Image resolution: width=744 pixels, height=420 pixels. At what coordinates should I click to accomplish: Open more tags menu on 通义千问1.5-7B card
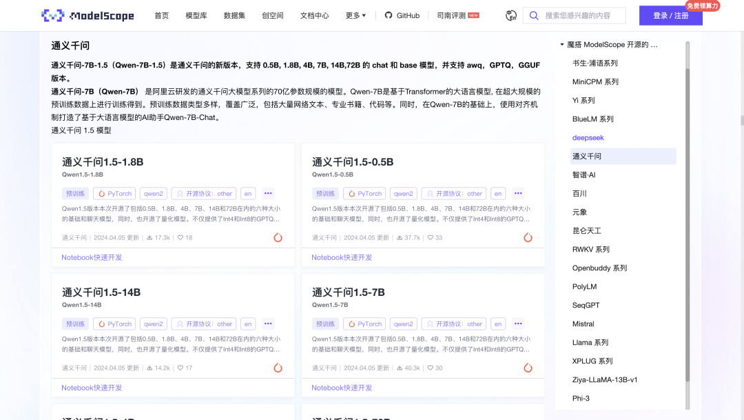(518, 324)
